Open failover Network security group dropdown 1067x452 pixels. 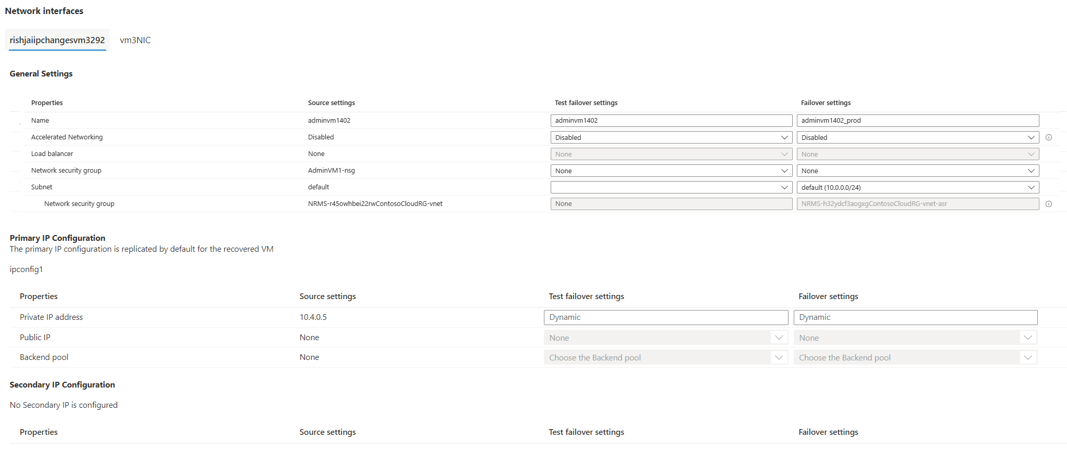click(x=918, y=171)
